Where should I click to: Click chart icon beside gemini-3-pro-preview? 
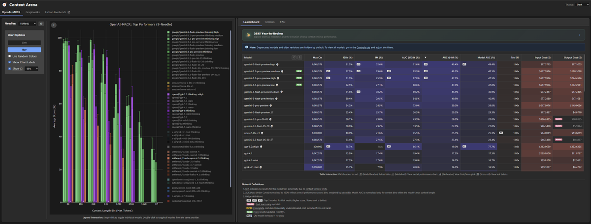[x=270, y=105]
